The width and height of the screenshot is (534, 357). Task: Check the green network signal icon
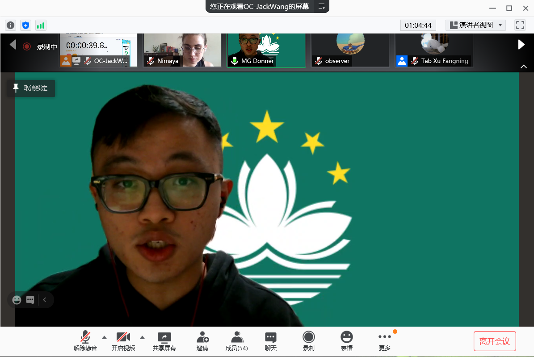(x=41, y=25)
